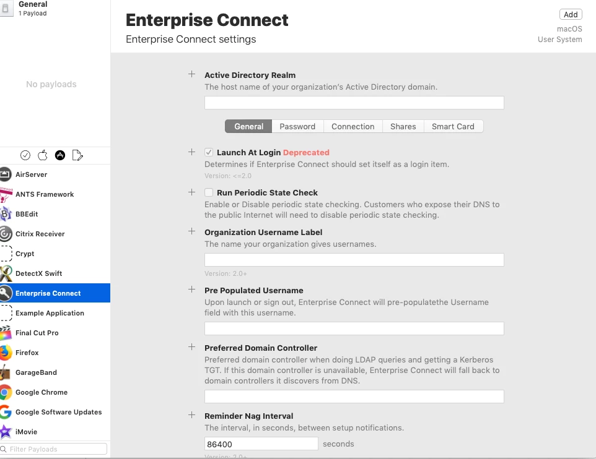This screenshot has width=596, height=459.
Task: Focus the Active Directory Realm text field
Action: click(x=354, y=103)
